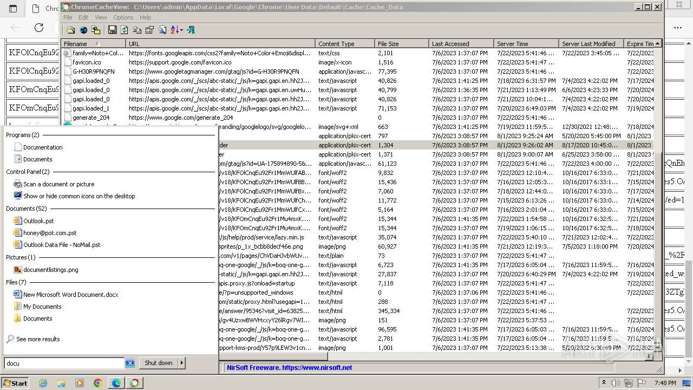Sort by the Last Accessed column header
The height and width of the screenshot is (390, 693).
(461, 44)
